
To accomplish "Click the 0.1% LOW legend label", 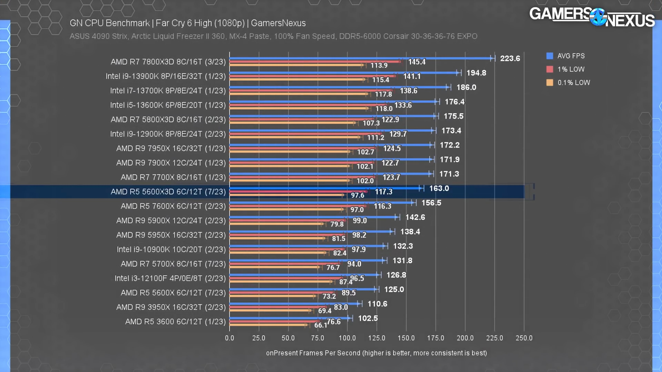I will [574, 83].
